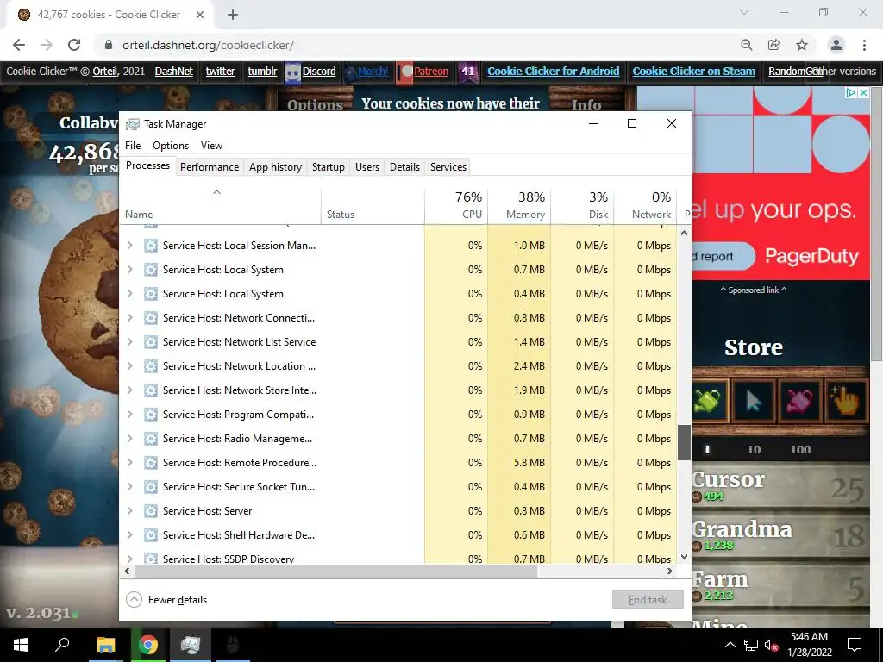Expand Service Host: Network Location row

coord(130,366)
